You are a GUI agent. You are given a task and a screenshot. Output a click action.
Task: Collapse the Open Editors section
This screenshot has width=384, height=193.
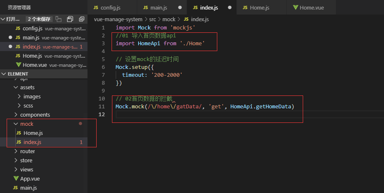tap(3, 19)
